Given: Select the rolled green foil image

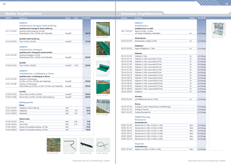Looking at the screenshot, I should tap(103, 68).
